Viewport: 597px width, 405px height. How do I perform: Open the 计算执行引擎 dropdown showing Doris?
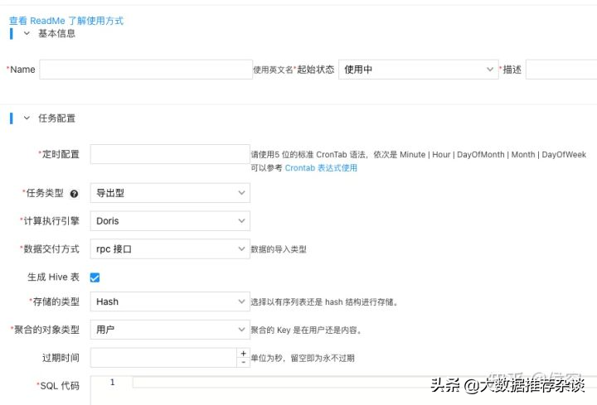tap(170, 221)
